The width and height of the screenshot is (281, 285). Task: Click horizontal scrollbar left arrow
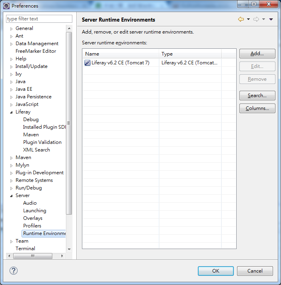(9, 256)
